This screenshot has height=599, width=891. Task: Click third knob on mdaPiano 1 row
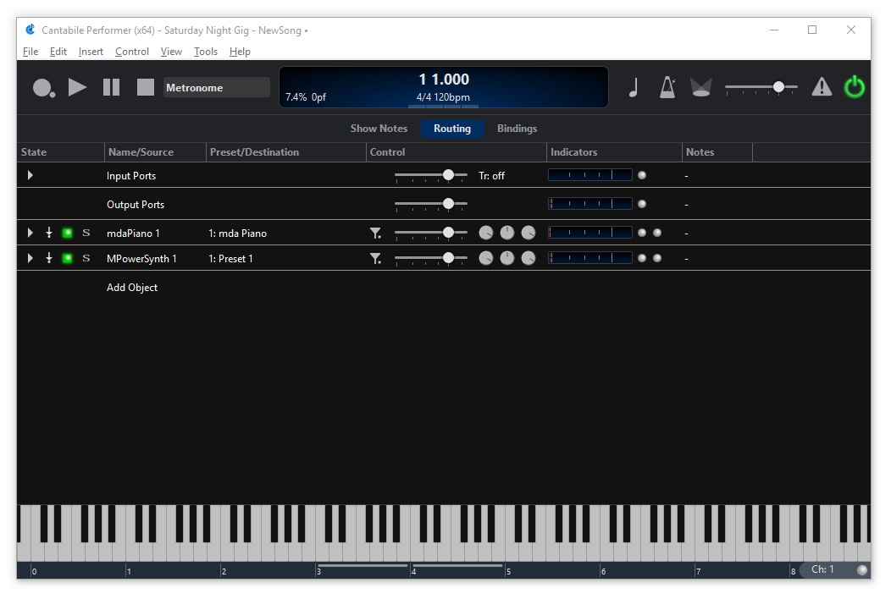coord(529,233)
